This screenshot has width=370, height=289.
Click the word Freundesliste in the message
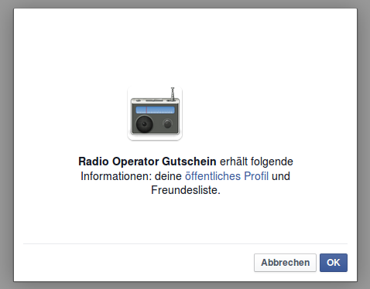point(185,190)
